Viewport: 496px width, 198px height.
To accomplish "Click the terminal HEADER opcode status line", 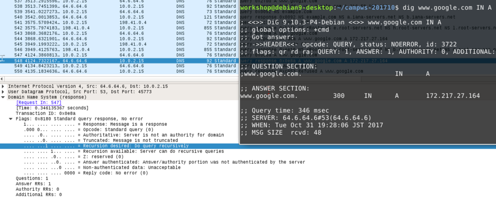I will pyautogui.click(x=349, y=45).
